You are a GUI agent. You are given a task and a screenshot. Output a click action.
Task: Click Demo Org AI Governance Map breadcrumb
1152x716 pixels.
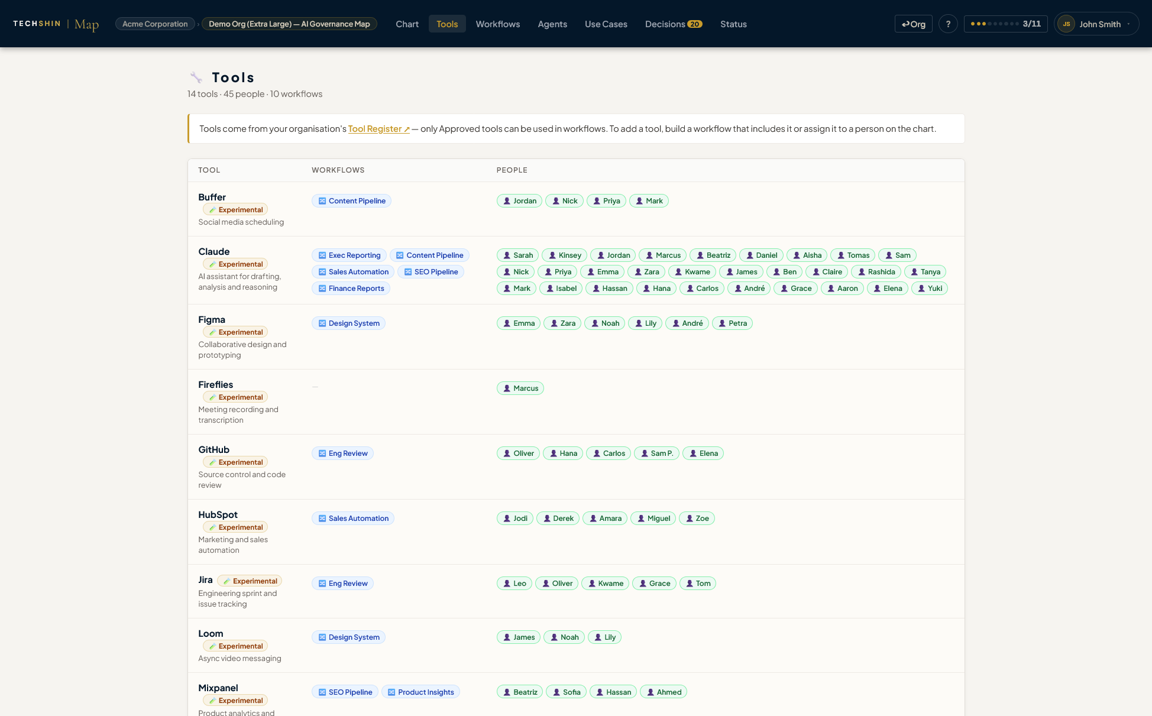(289, 24)
